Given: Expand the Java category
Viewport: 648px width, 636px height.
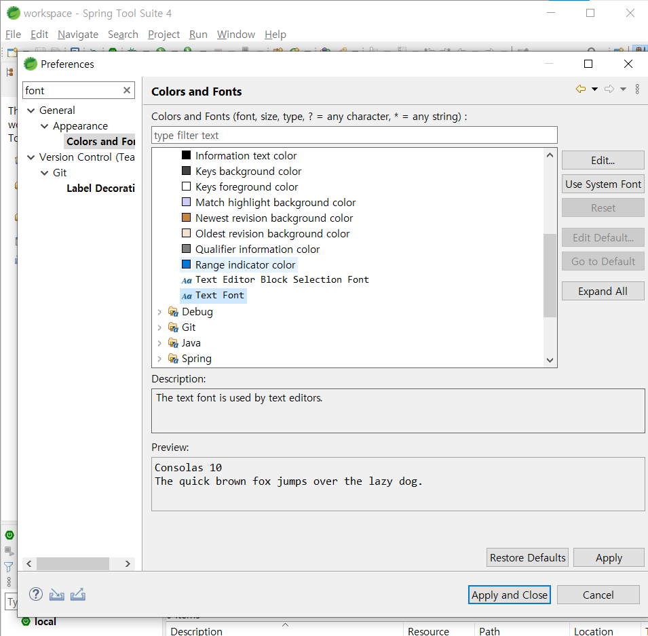Looking at the screenshot, I should pos(159,343).
